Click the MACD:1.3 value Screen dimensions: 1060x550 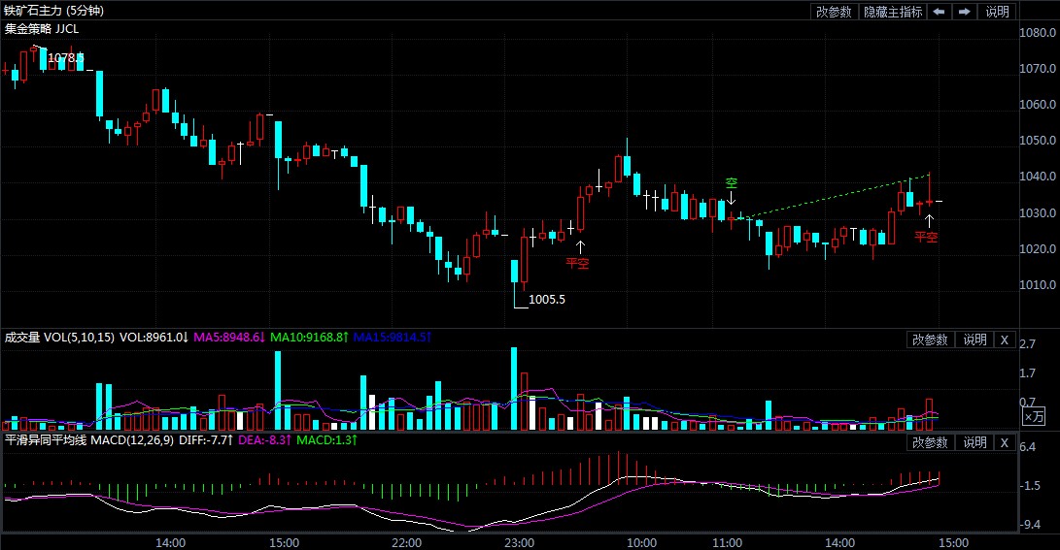coord(327,440)
